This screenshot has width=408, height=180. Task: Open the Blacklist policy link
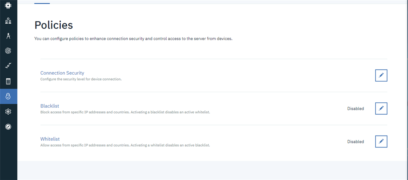coord(50,106)
